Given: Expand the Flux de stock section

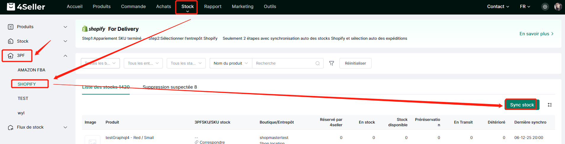Looking at the screenshot, I should coord(65,127).
